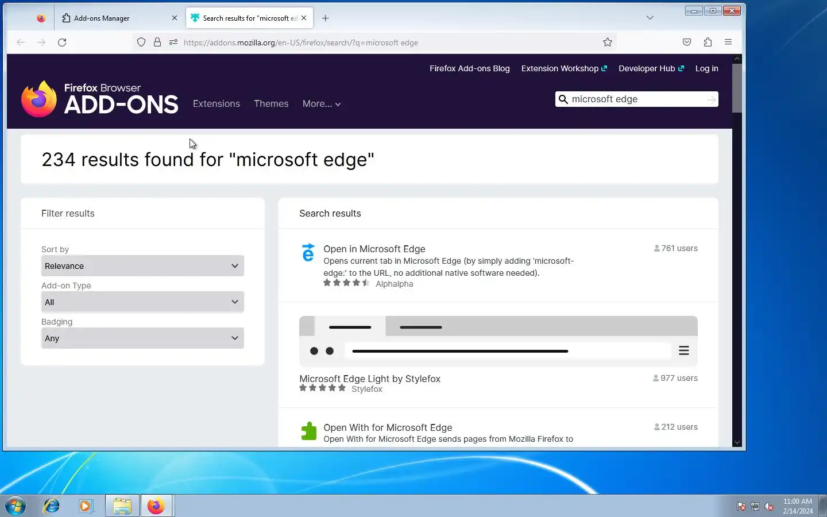Screen dimensions: 827x517
Task: Reload the current page
Action: [x=62, y=43]
